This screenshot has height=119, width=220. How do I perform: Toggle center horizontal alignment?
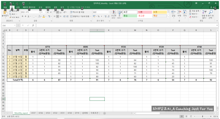coord(57,16)
